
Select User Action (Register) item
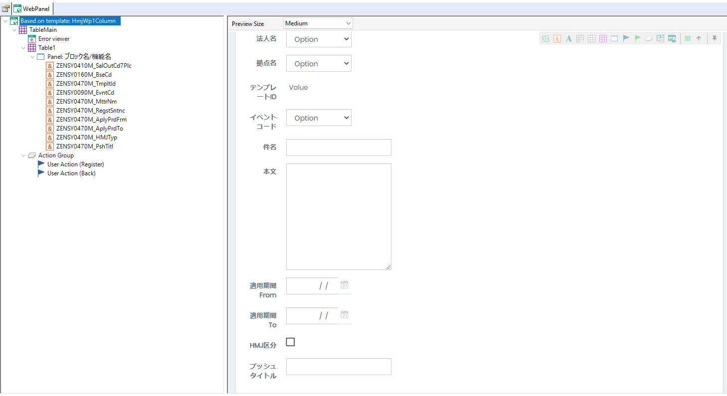point(75,164)
